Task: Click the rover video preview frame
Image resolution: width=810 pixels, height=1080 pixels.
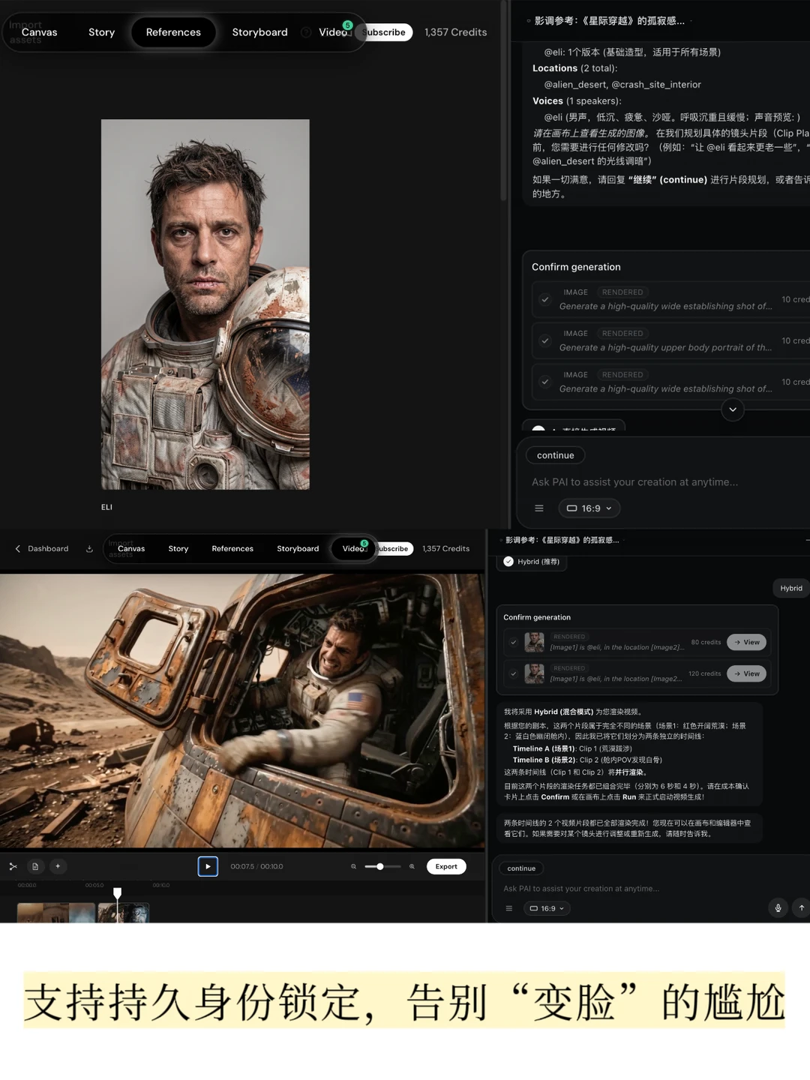Action: pos(242,711)
